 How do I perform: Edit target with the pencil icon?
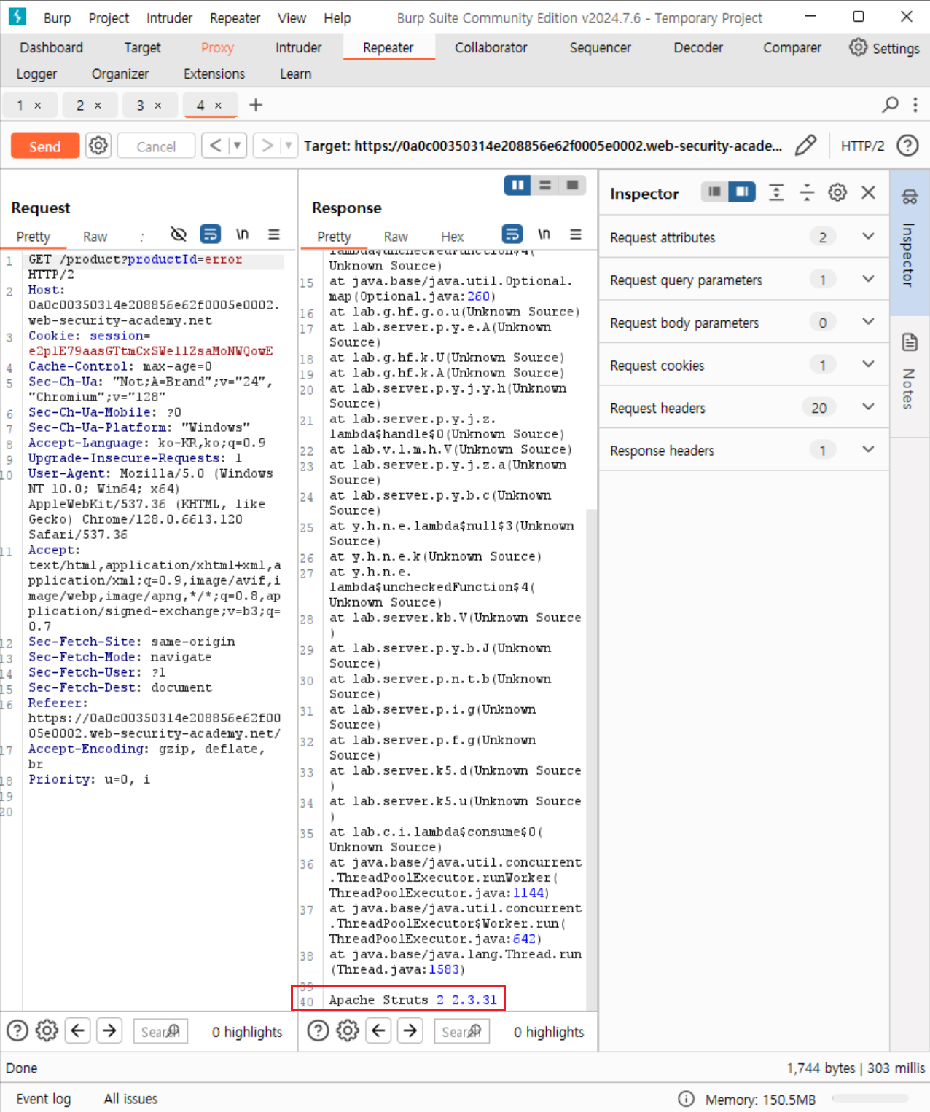805,146
